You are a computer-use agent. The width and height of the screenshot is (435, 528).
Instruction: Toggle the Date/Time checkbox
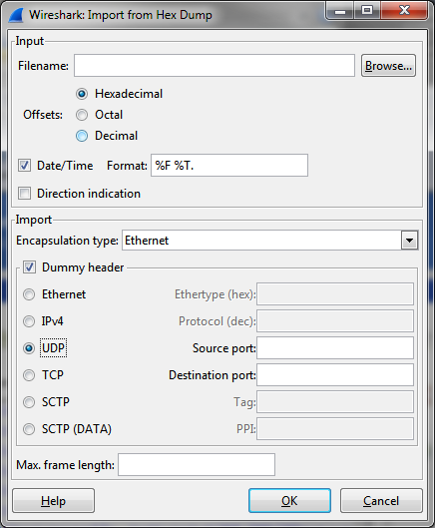pos(24,166)
